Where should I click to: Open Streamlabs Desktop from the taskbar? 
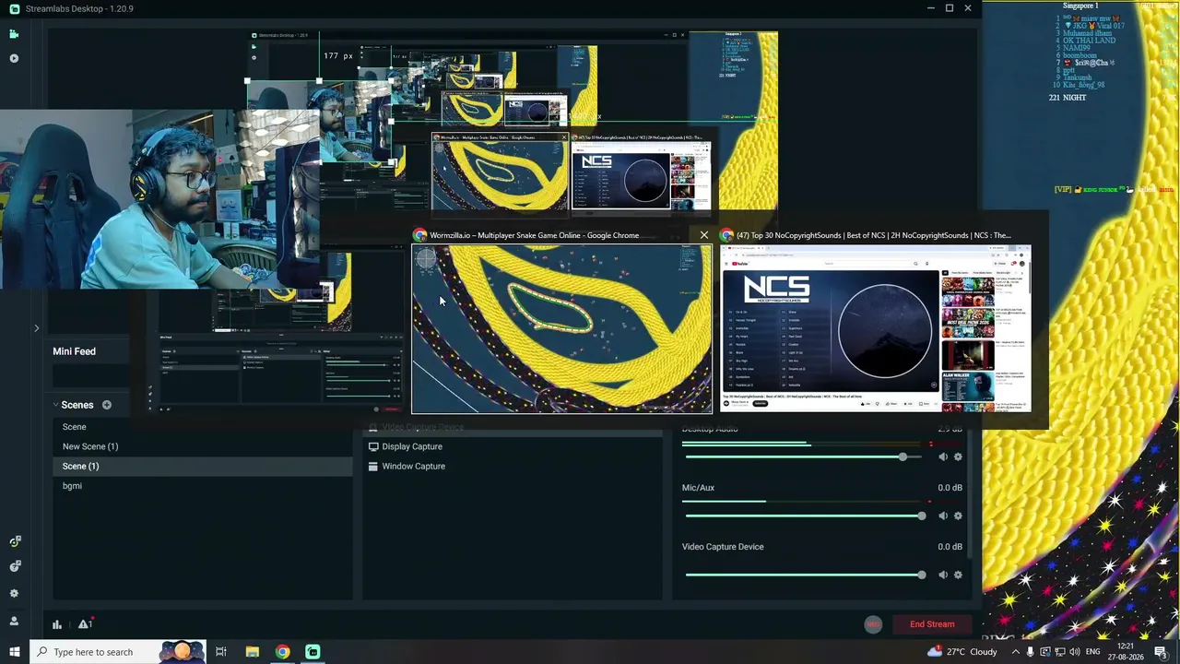tap(313, 652)
